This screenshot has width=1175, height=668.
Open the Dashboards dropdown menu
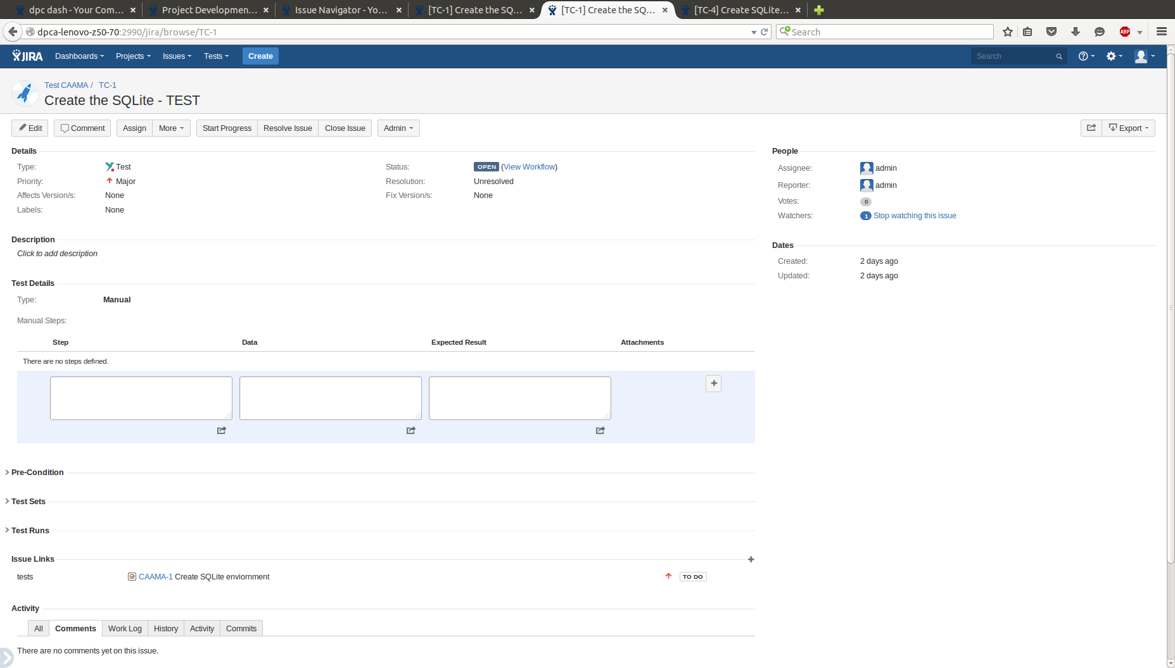(79, 56)
